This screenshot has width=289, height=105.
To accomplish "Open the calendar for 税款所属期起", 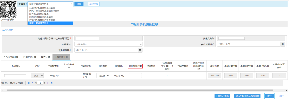I will tap(283, 44).
